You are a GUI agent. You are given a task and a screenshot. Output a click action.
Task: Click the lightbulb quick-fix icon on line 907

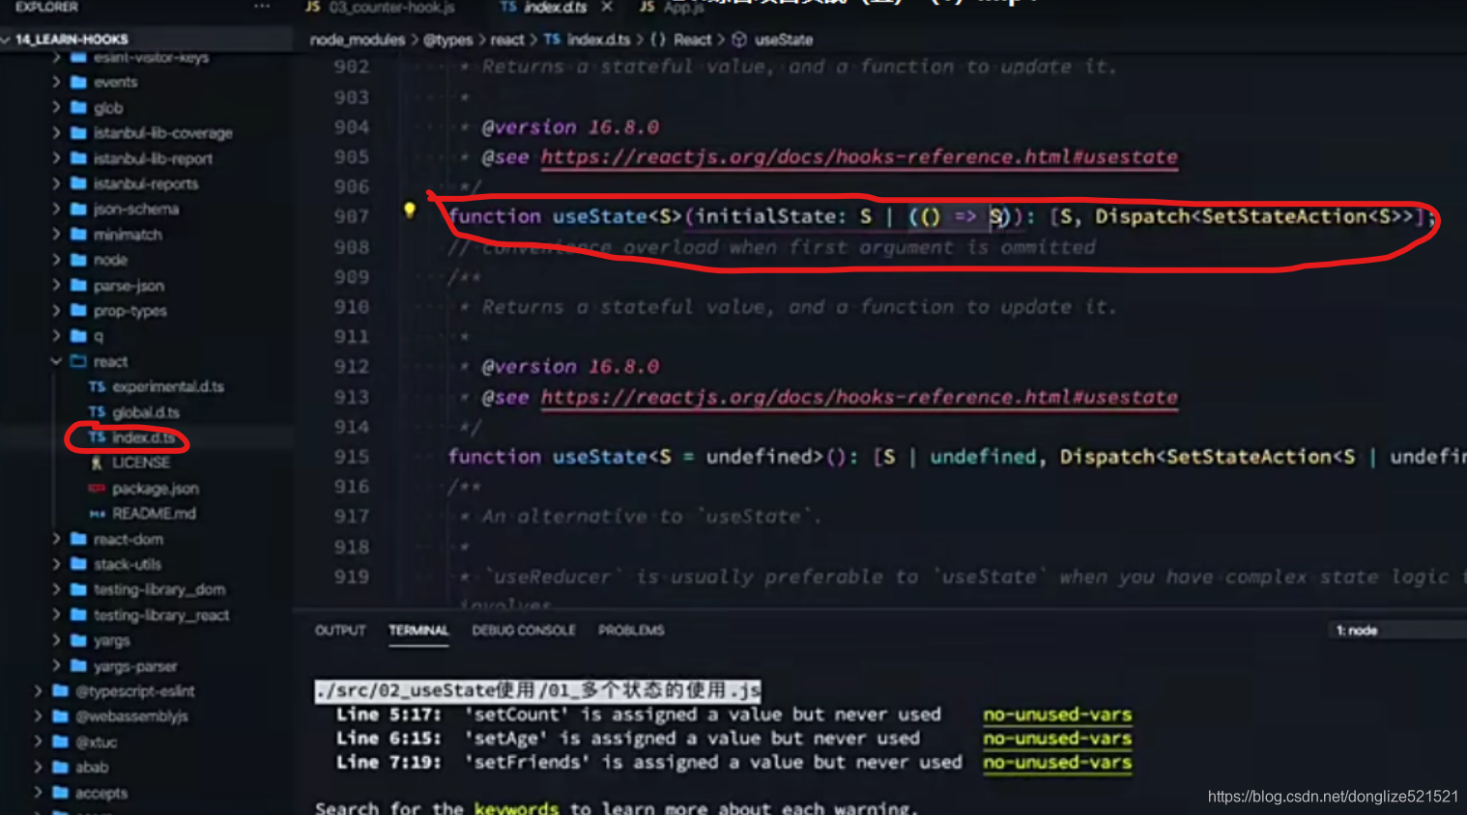point(410,211)
